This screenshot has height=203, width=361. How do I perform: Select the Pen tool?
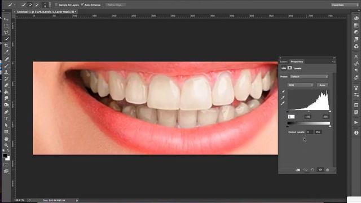click(x=6, y=112)
